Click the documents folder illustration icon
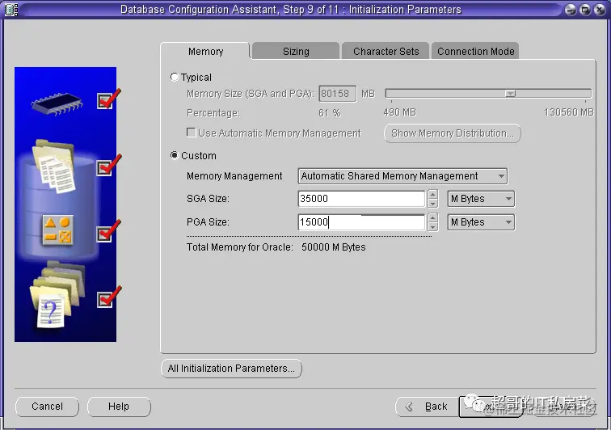611x430 pixels. [55, 167]
